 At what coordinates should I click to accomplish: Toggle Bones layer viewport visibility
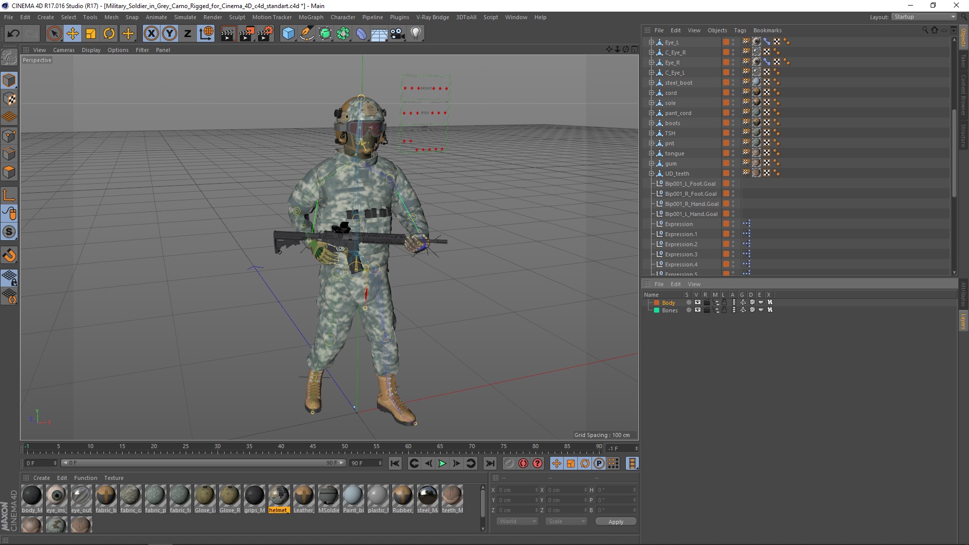(697, 310)
